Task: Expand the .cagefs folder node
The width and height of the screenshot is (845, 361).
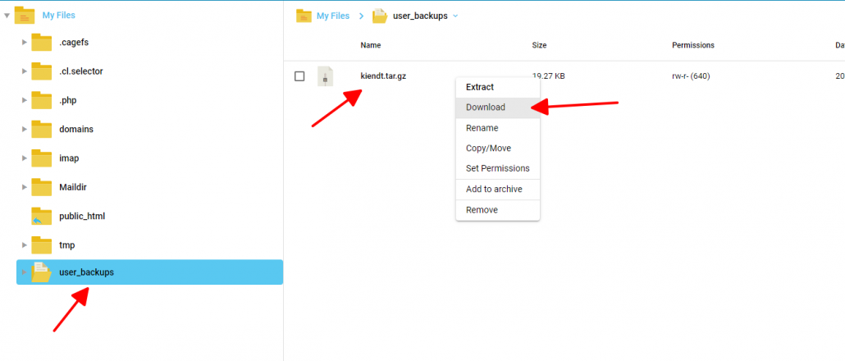Action: click(24, 42)
